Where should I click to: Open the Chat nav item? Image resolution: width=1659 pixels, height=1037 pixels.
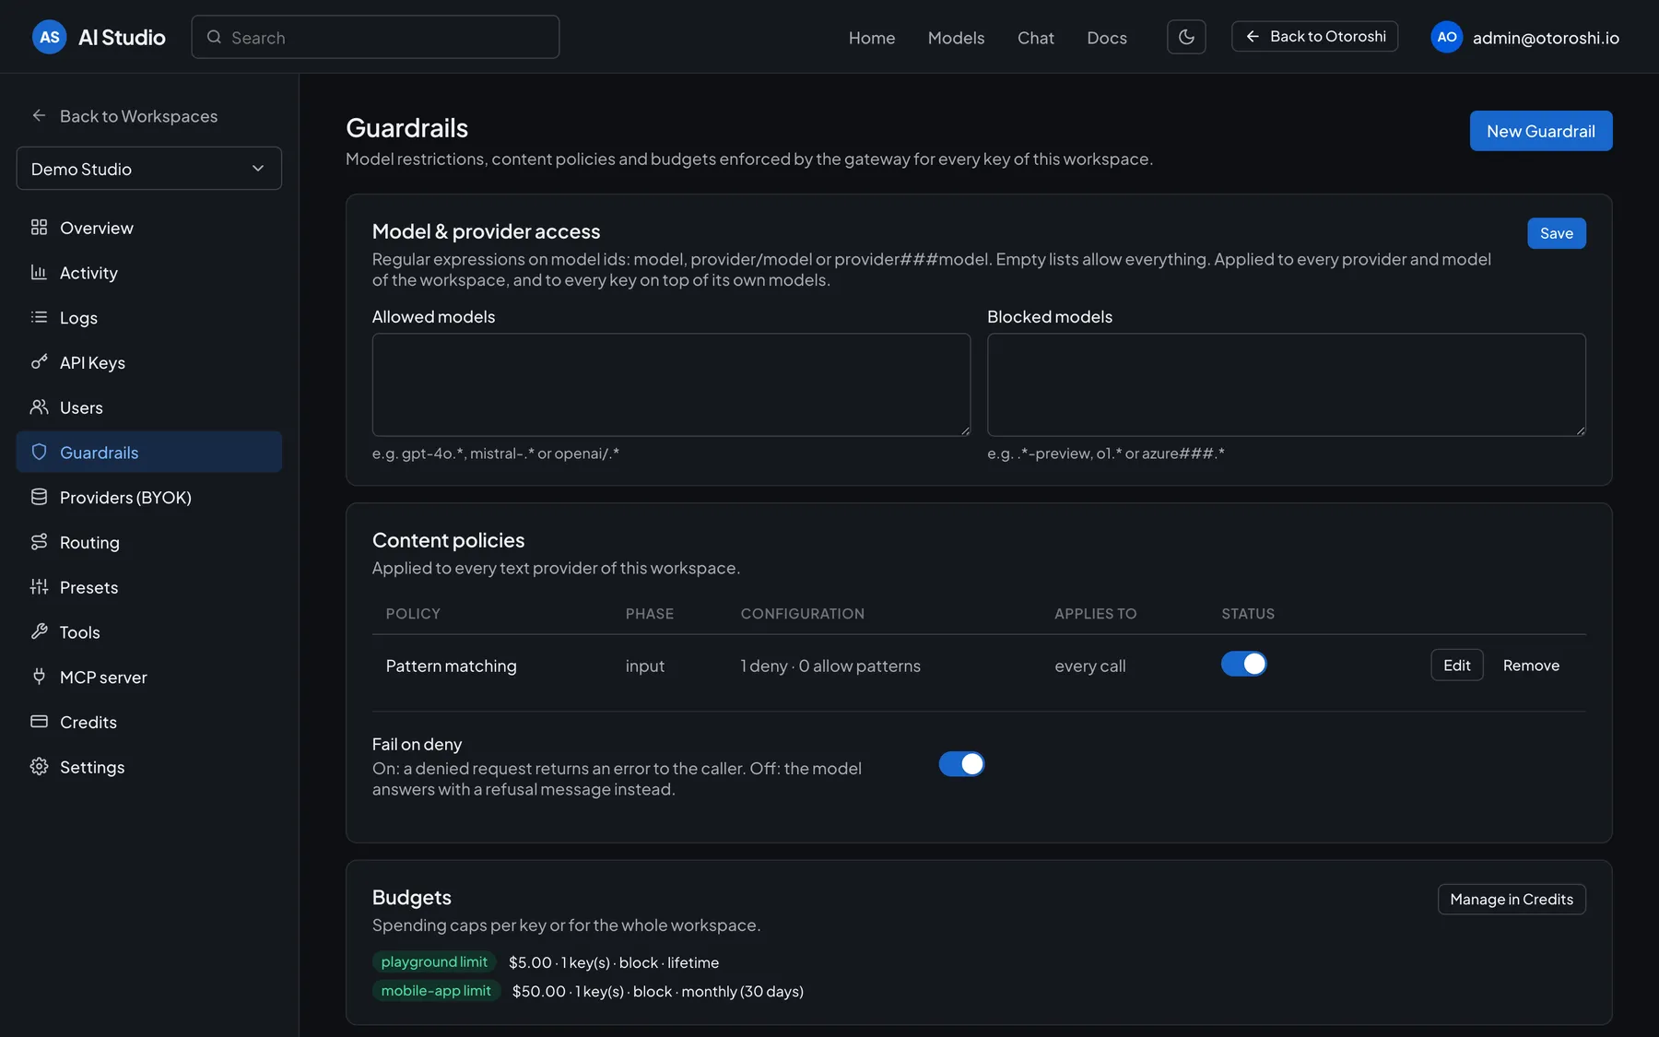point(1036,38)
